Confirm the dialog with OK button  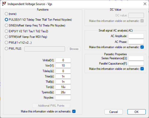tap(136, 112)
